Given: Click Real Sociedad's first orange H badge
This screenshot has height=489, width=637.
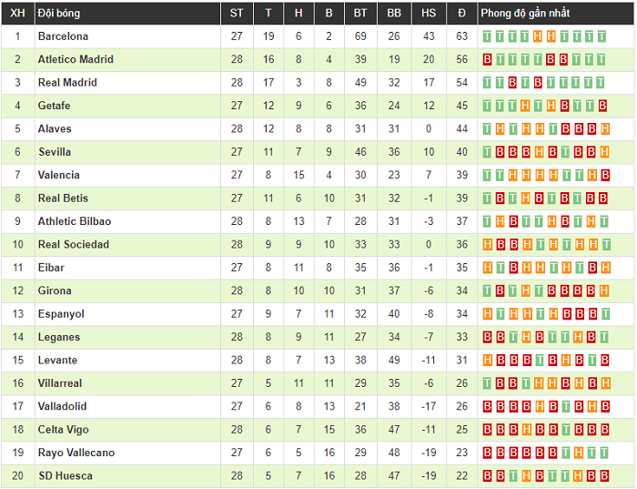Looking at the screenshot, I should pyautogui.click(x=487, y=245).
